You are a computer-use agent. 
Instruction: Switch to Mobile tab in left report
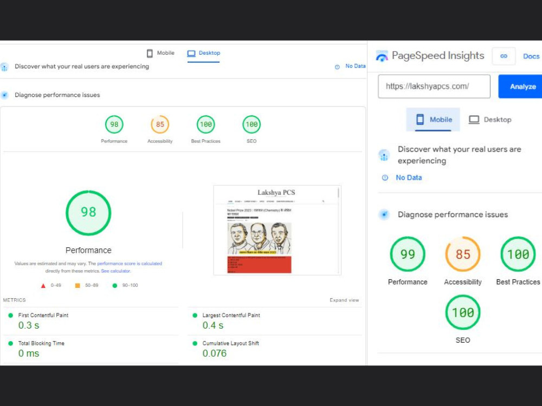tap(160, 53)
